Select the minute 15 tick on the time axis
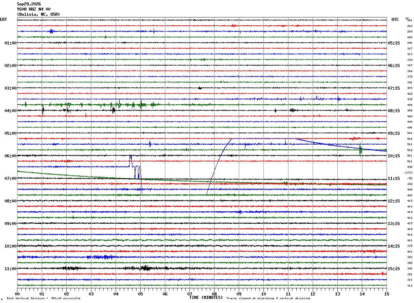This screenshot has width=414, height=303. pyautogui.click(x=387, y=294)
